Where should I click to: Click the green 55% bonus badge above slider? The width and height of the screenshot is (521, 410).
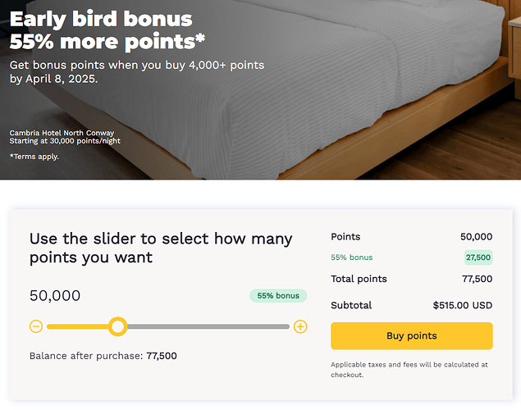pos(278,295)
